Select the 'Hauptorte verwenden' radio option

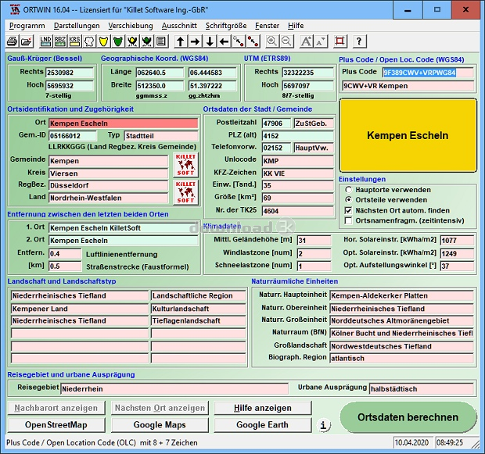pyautogui.click(x=349, y=190)
